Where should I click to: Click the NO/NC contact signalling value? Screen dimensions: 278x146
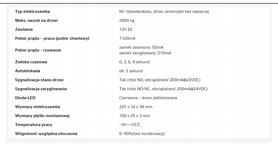point(163,89)
